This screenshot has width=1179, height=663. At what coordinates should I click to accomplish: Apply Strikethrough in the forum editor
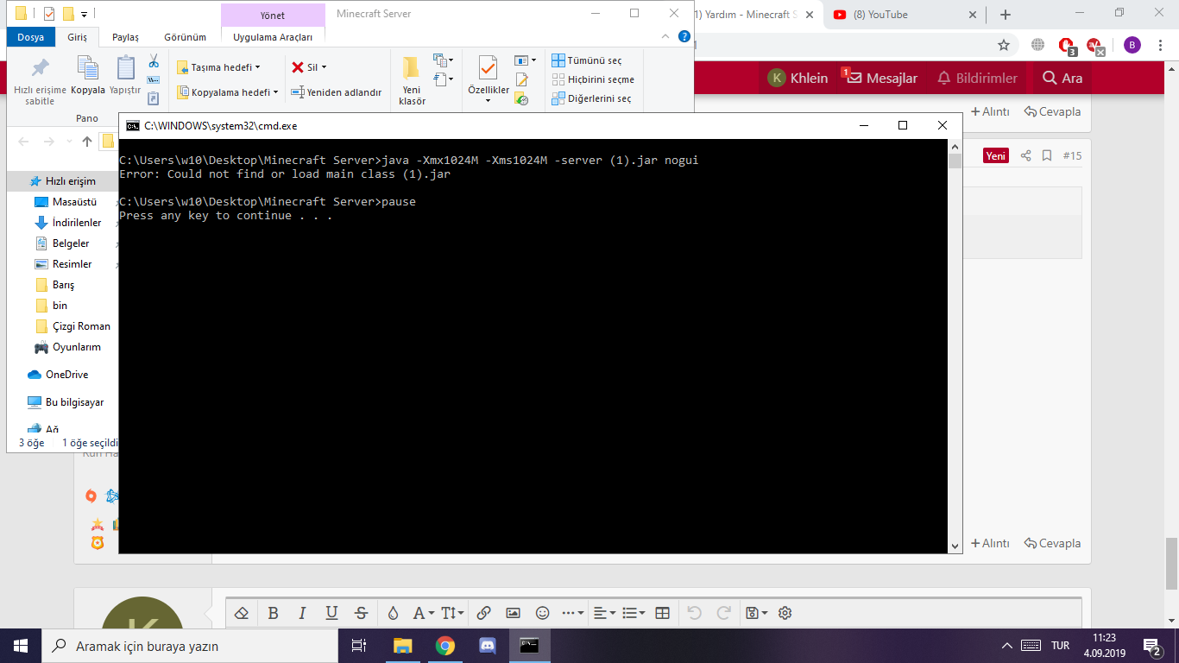coord(361,613)
